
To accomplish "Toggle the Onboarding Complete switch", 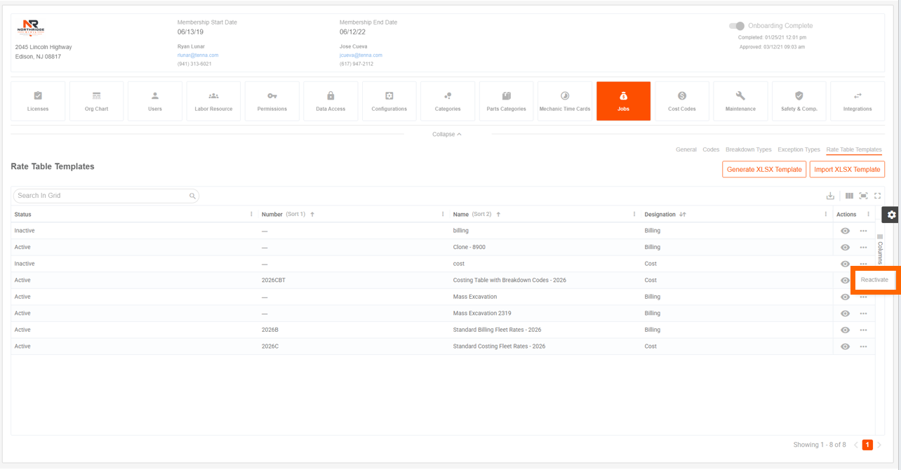I will click(x=737, y=26).
